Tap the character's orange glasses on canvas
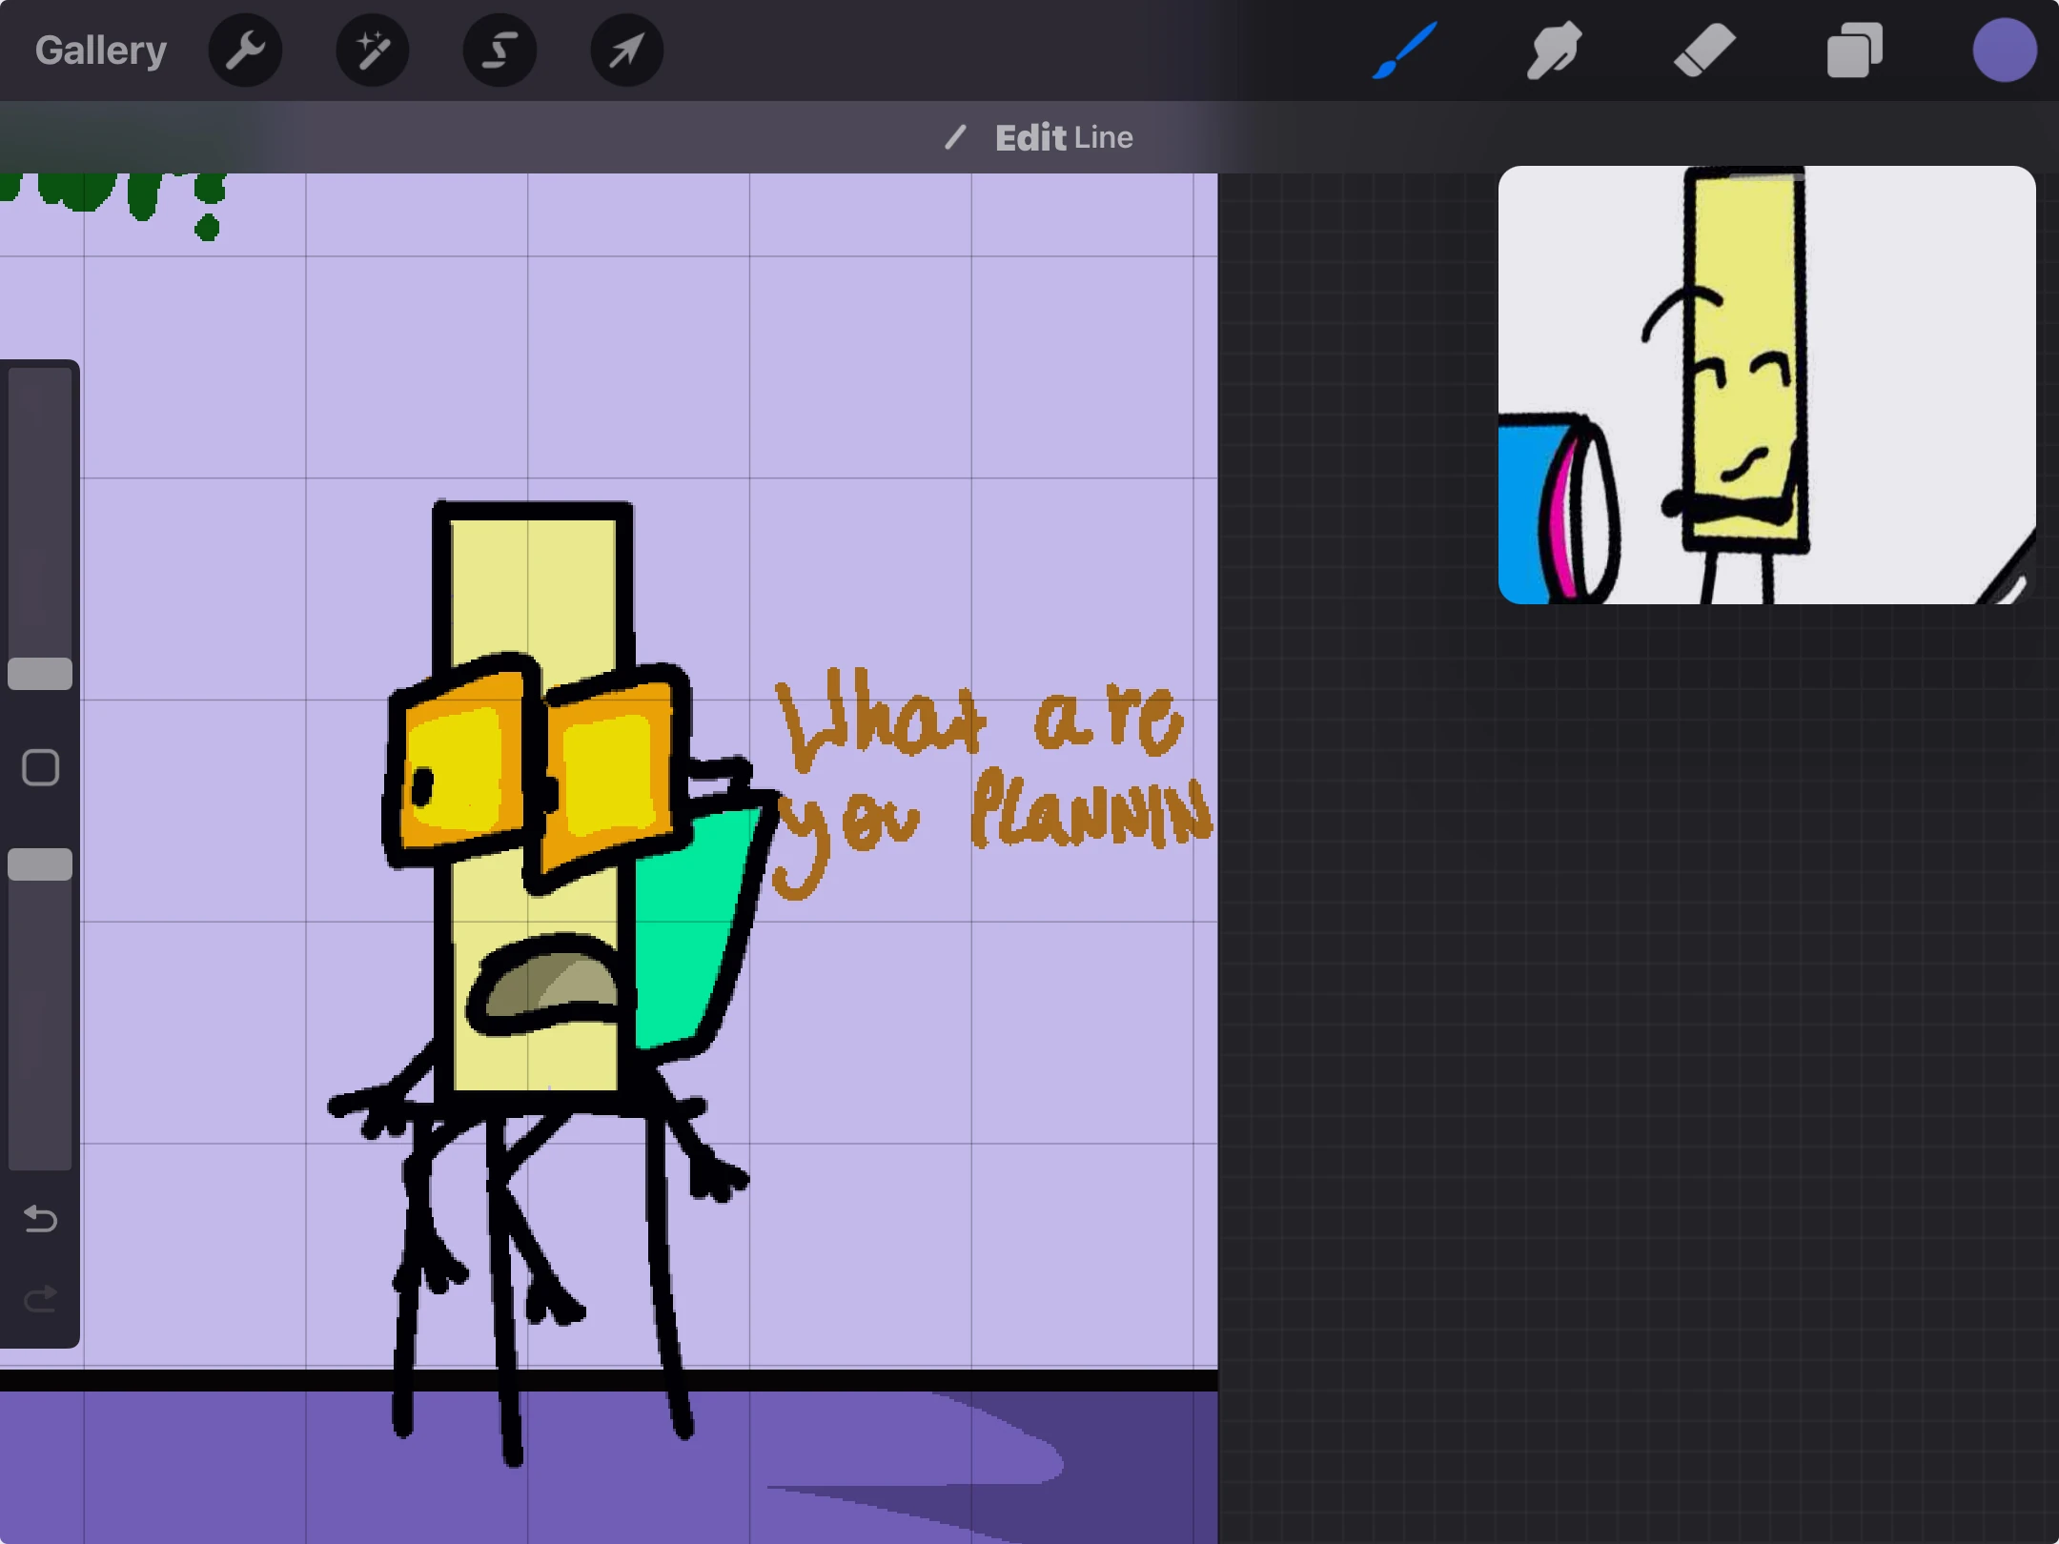The width and height of the screenshot is (2059, 1544). (x=539, y=768)
